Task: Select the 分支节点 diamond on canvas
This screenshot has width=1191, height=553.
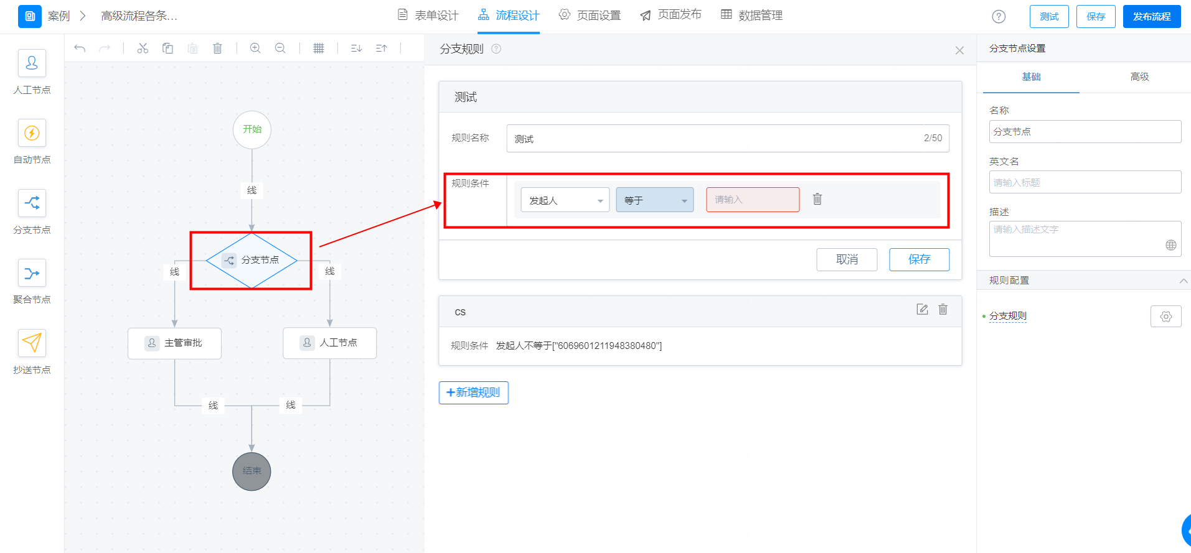Action: 252,260
